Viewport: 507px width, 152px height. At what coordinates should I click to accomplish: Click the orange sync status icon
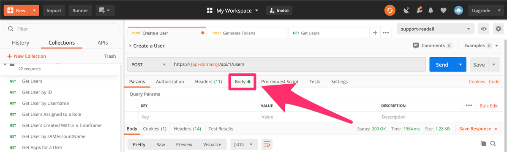[x=390, y=11]
